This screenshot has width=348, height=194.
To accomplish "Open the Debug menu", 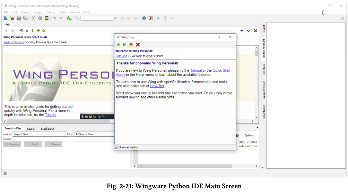I will coord(51,12).
